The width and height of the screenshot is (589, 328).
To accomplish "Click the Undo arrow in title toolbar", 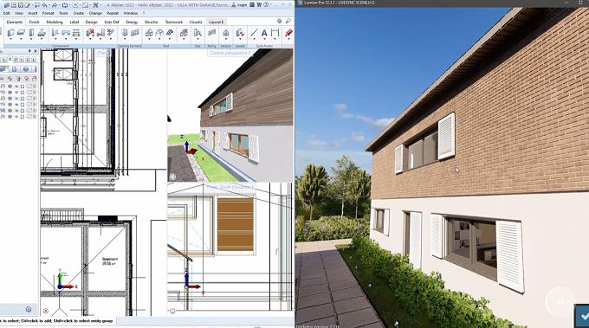I will 45,5.
